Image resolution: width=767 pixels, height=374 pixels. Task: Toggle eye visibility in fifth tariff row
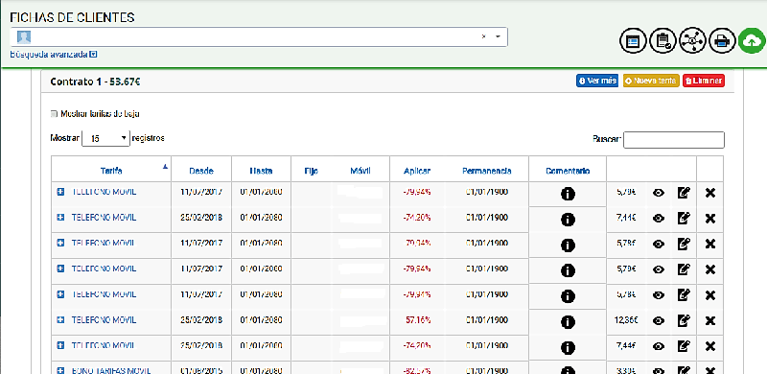[659, 295]
